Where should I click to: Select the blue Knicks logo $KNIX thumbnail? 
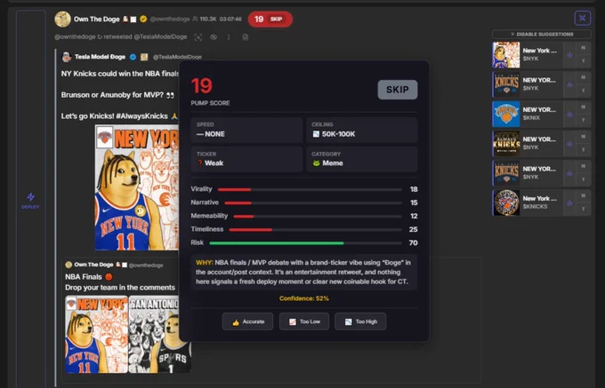pos(506,114)
